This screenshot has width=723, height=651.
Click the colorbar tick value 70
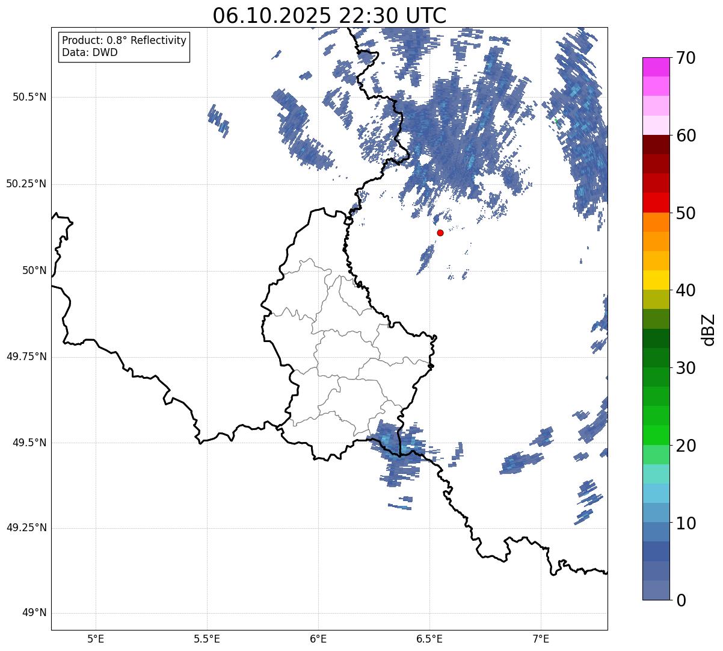click(686, 58)
